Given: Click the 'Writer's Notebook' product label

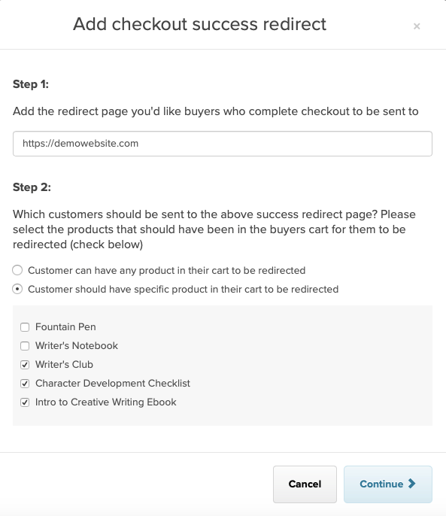Looking at the screenshot, I should 77,345.
